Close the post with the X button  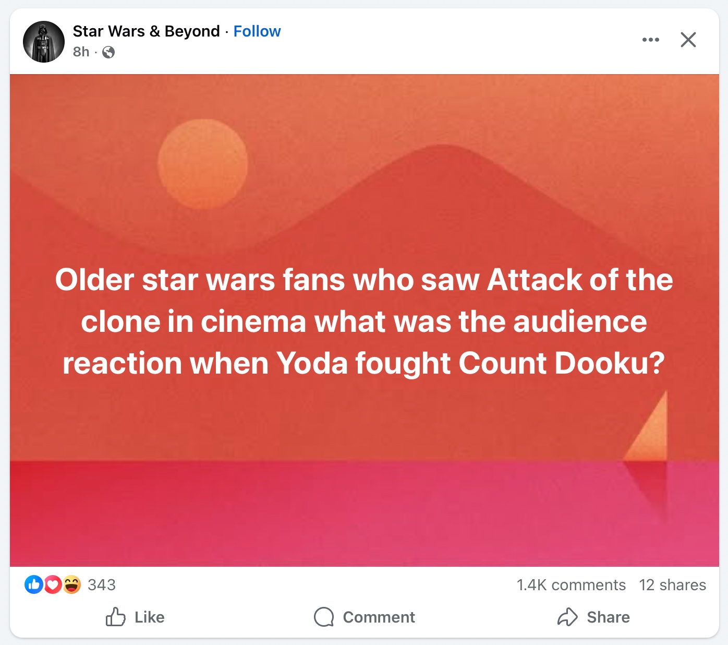[x=688, y=40]
